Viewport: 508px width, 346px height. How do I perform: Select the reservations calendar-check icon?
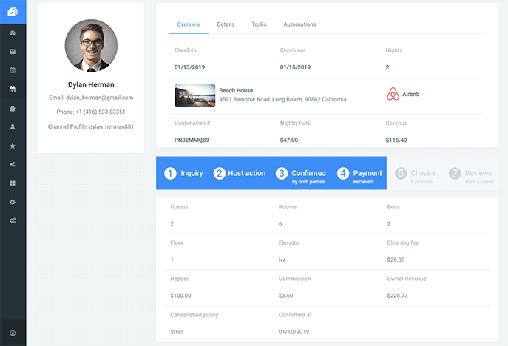click(x=13, y=89)
